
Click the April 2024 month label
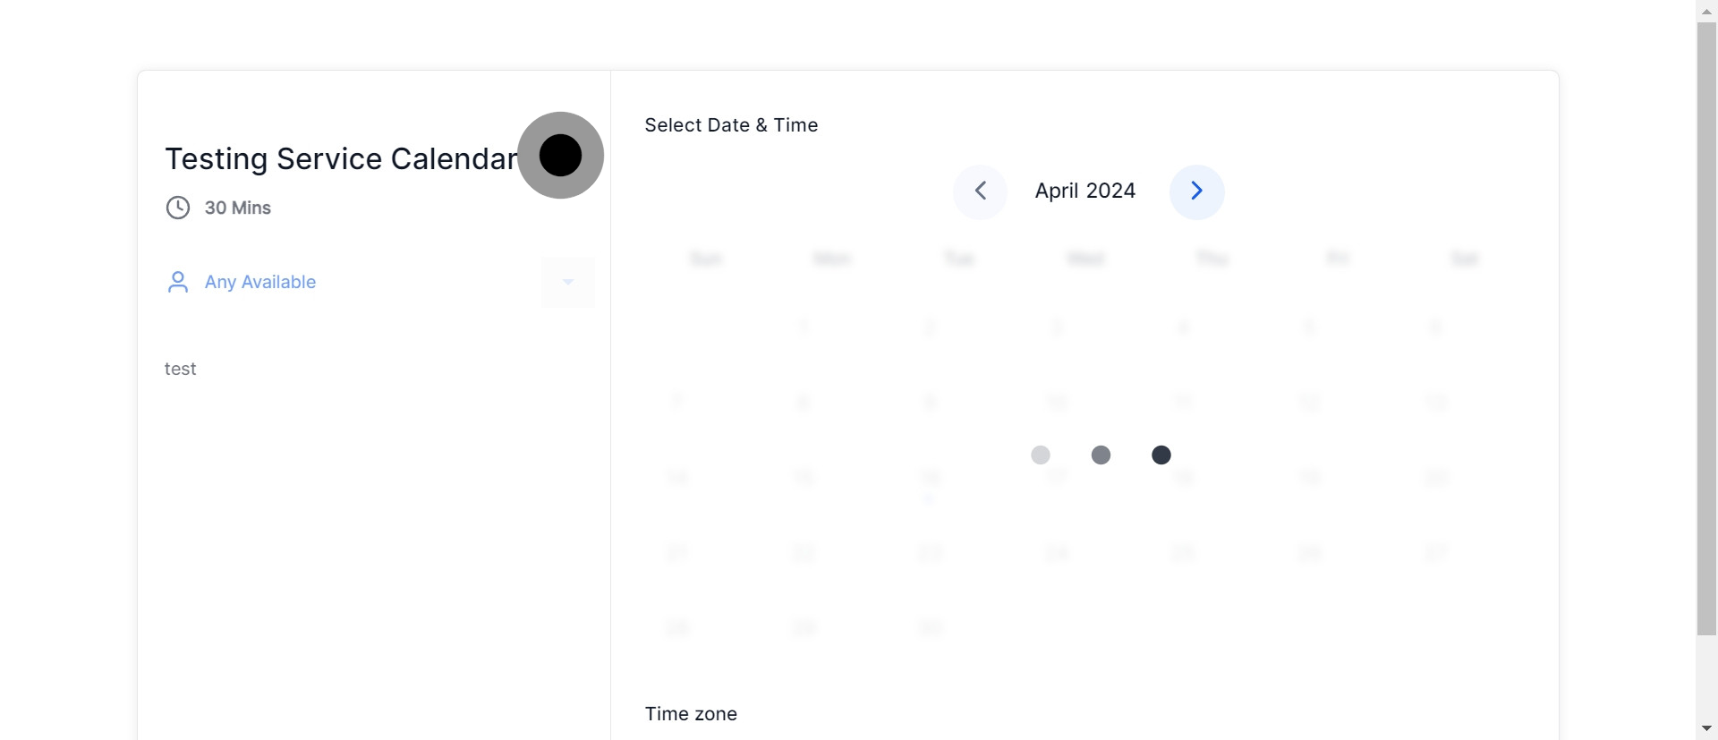pos(1084,191)
